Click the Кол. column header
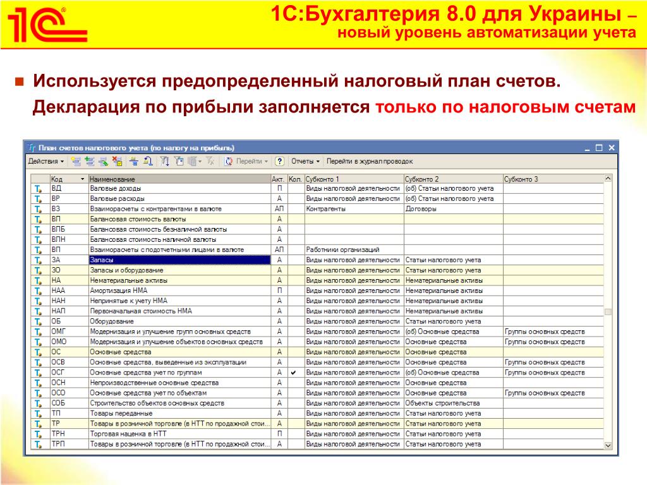This screenshot has width=647, height=485. [296, 179]
